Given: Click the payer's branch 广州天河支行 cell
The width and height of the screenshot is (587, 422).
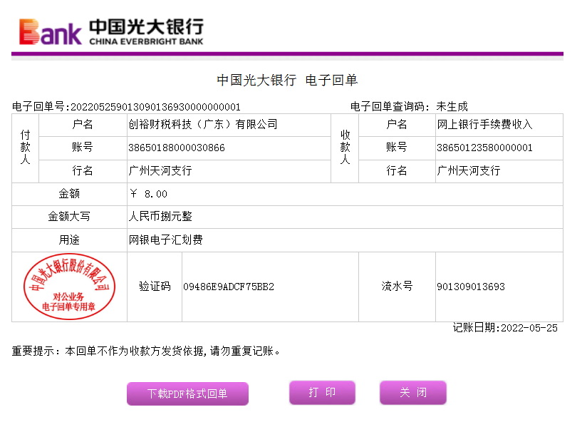Looking at the screenshot, I should [x=160, y=171].
